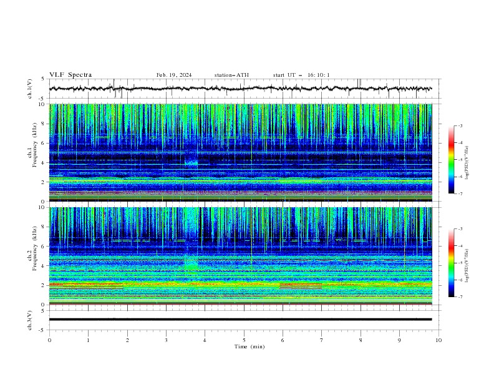Image resolution: width=494 pixels, height=382 pixels.
Task: Click the ch.2 "Frequency (kHz)" axis label
Action: point(35,248)
